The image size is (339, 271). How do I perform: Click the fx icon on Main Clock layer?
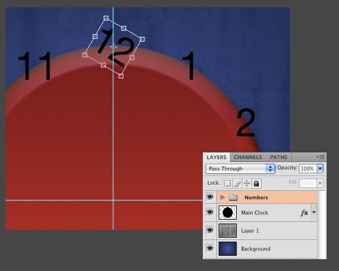304,213
